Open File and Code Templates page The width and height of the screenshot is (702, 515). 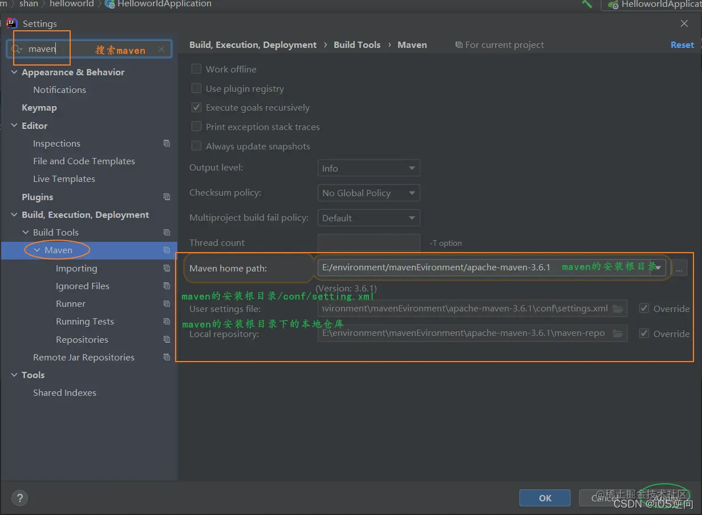pyautogui.click(x=84, y=161)
